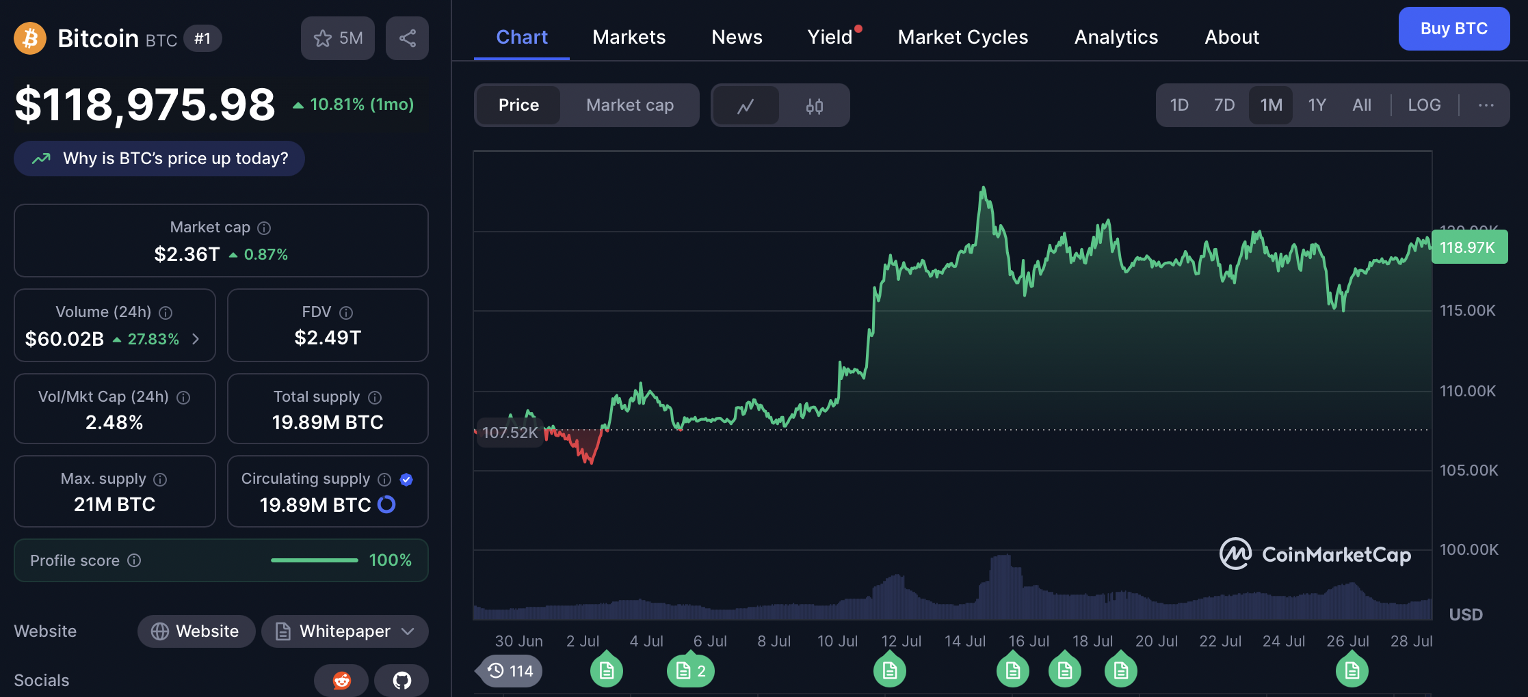Click the news marker left of 18 Jul
This screenshot has height=697, width=1528.
point(1065,670)
